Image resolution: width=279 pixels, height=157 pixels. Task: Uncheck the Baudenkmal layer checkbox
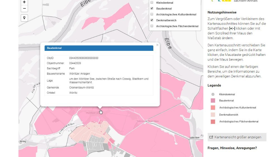[152, 8]
